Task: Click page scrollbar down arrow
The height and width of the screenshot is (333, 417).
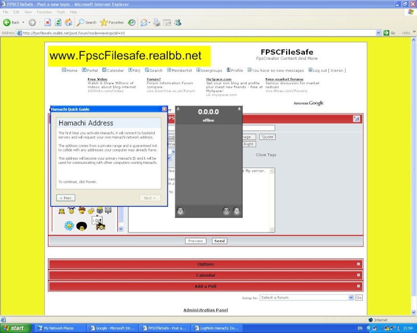Action: click(413, 312)
